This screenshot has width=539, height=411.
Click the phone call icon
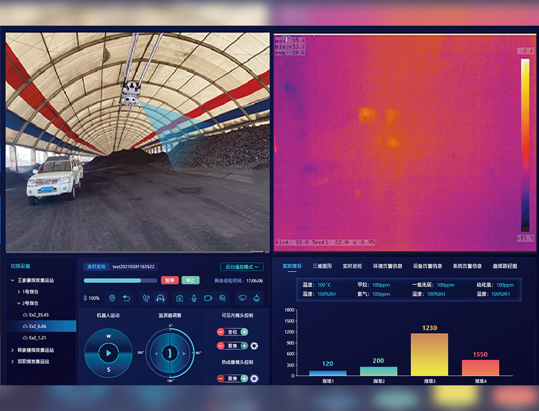[x=146, y=298]
